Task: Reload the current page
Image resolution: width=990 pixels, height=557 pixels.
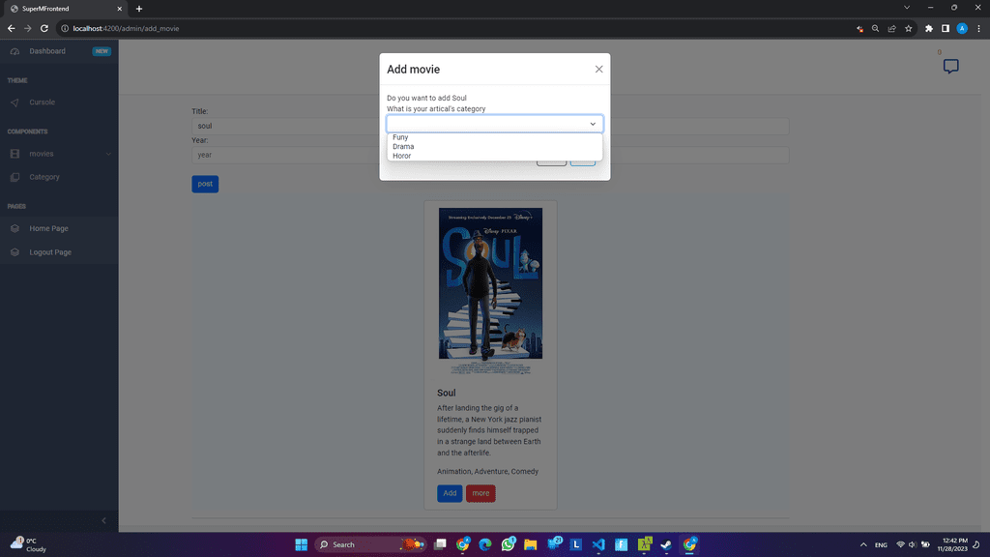Action: click(x=44, y=28)
